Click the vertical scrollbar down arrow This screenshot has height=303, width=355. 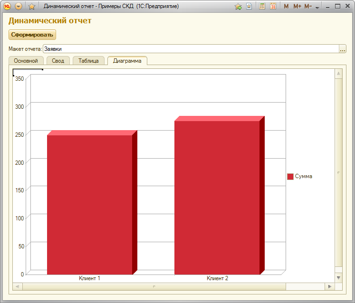point(338,278)
